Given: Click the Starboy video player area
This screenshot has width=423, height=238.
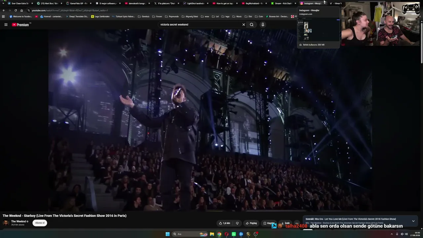Looking at the screenshot, I should tap(210, 120).
